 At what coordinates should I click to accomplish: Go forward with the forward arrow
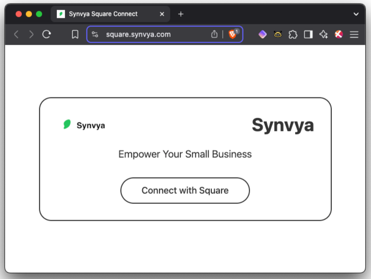[31, 34]
